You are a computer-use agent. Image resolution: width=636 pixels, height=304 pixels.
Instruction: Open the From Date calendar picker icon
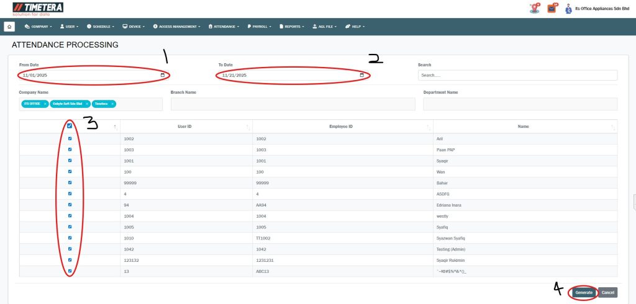pyautogui.click(x=163, y=75)
